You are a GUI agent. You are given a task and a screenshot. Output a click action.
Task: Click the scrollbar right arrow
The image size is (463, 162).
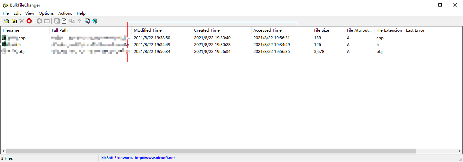click(x=460, y=151)
